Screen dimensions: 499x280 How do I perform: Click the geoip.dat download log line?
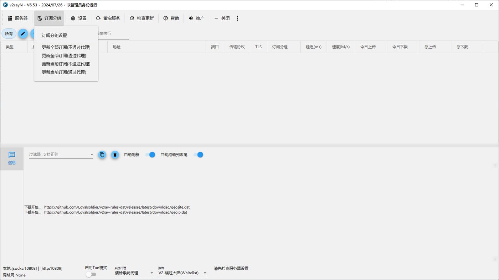click(106, 212)
